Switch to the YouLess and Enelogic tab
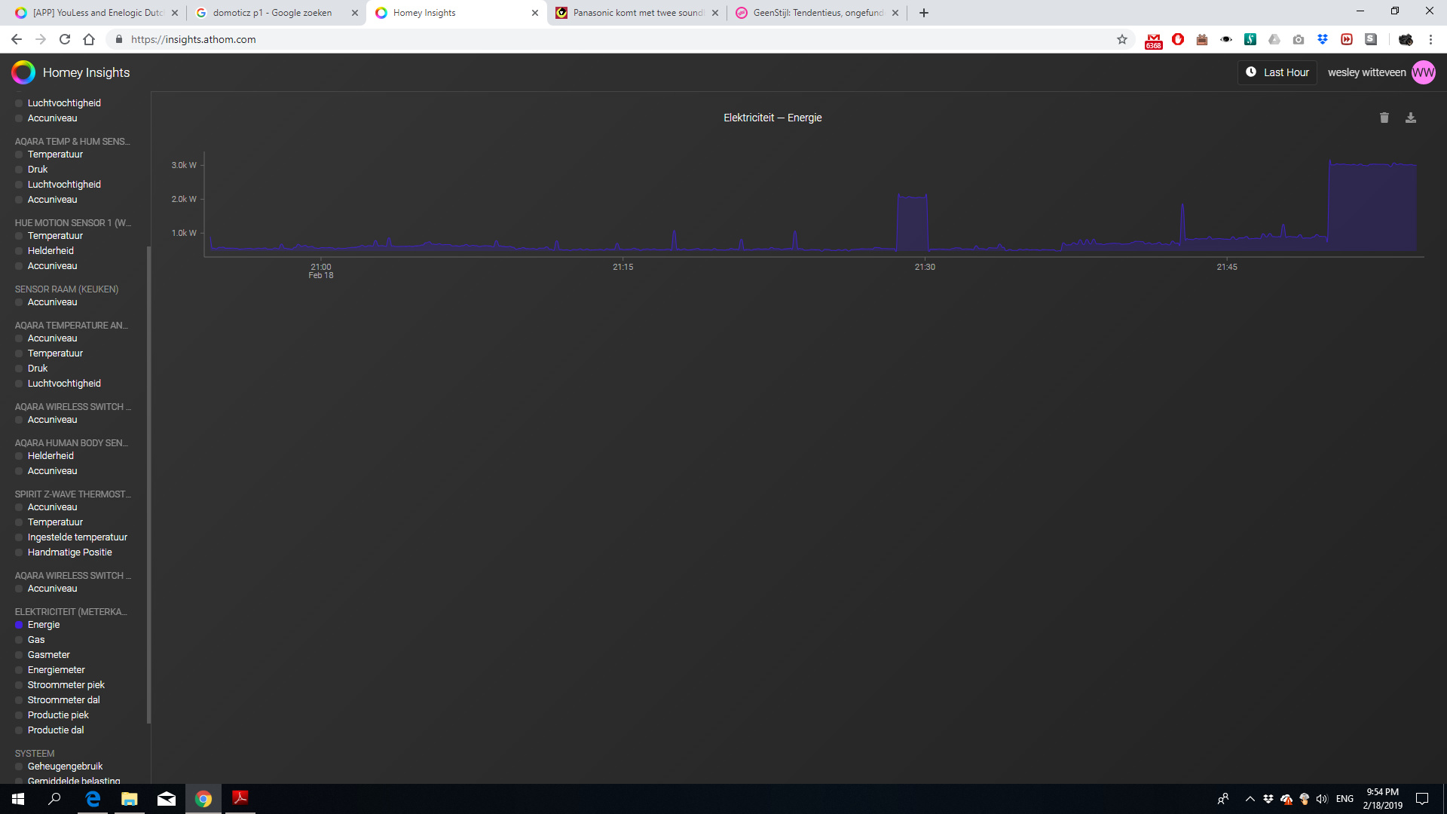This screenshot has height=814, width=1447. pos(94,13)
